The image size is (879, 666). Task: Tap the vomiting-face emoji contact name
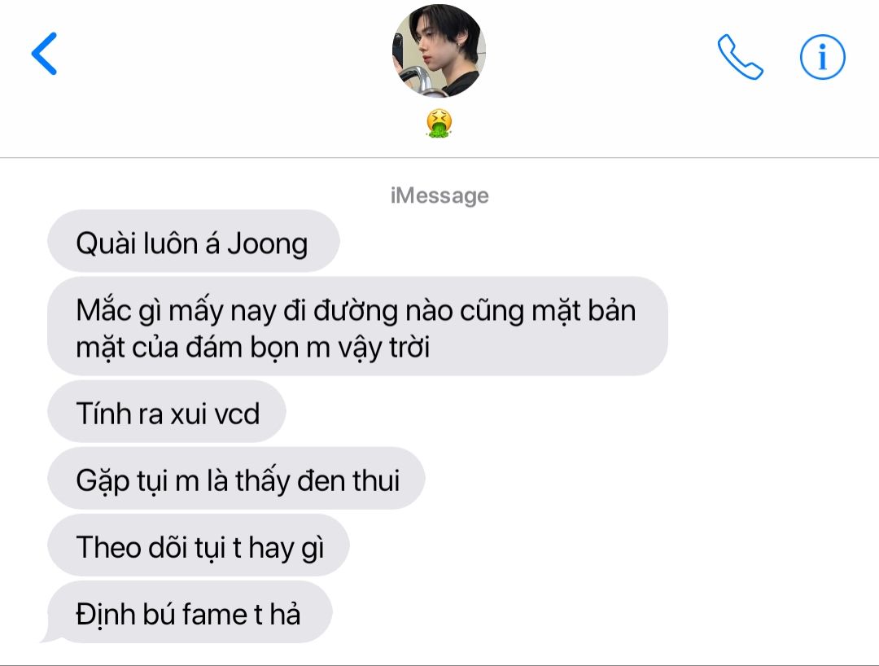click(439, 123)
